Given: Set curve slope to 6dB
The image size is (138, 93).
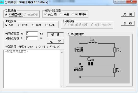Looking at the screenshot, I should point(9,25).
